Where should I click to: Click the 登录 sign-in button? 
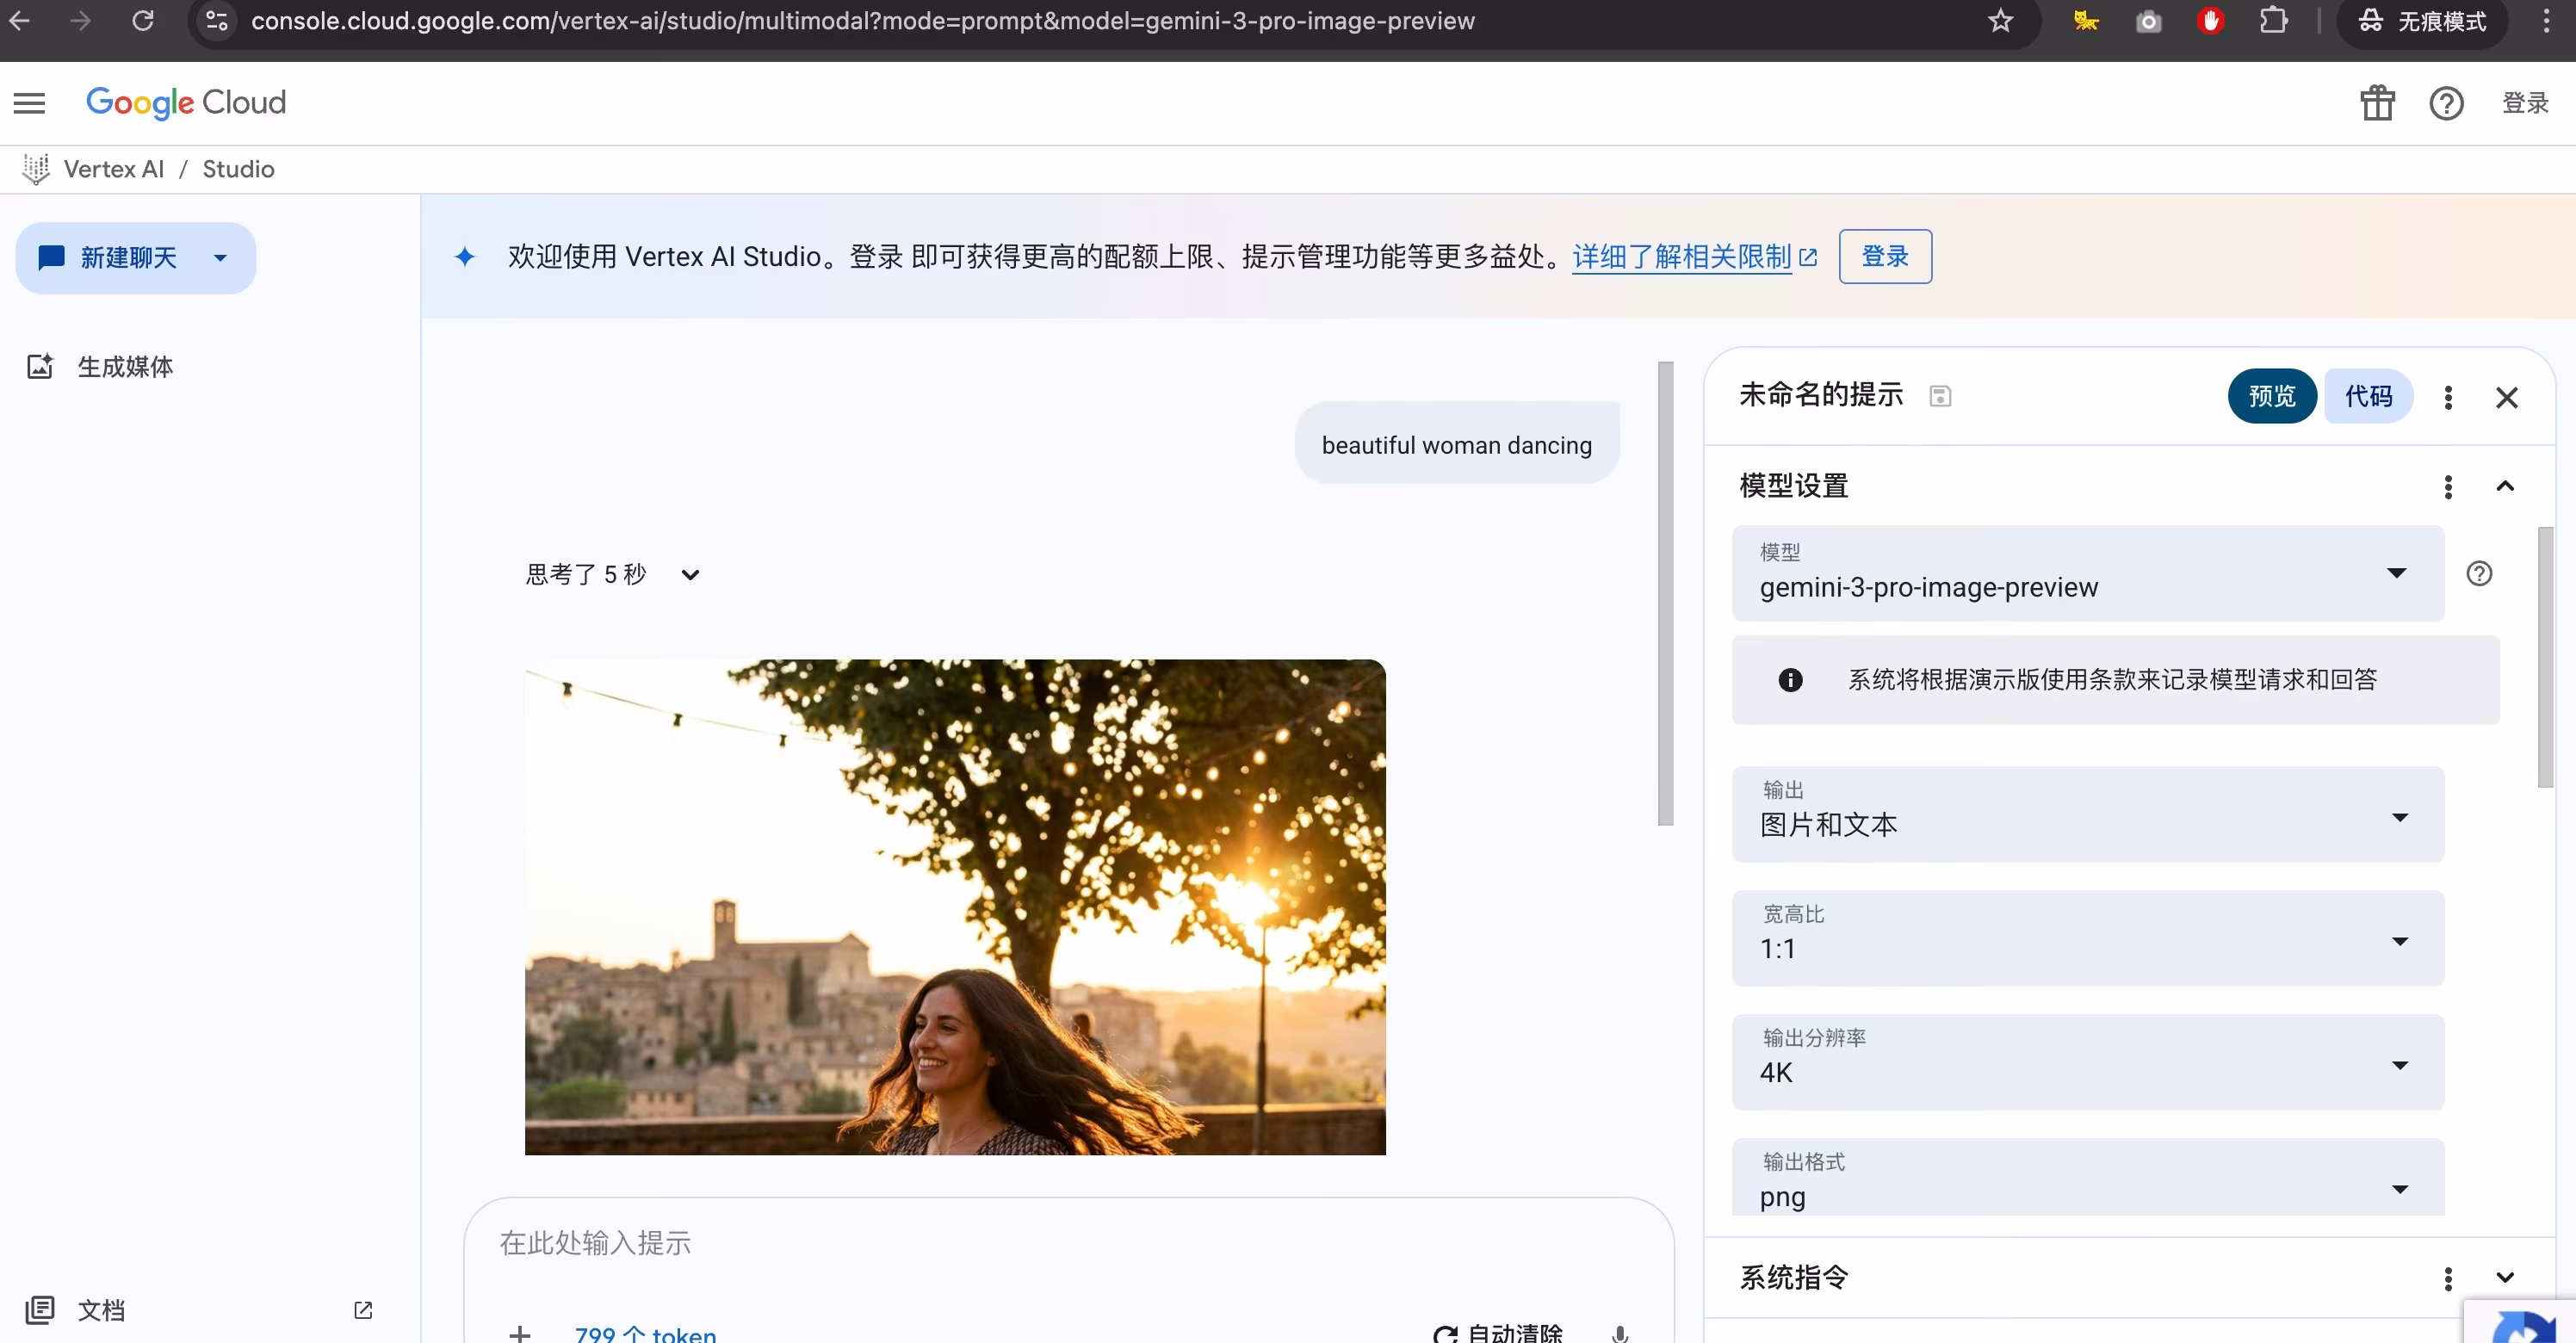(1884, 256)
